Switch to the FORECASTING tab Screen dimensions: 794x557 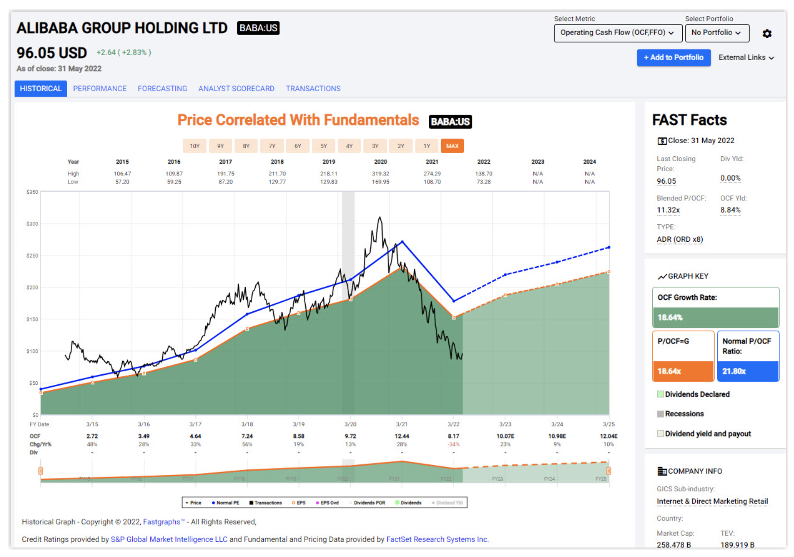[162, 89]
